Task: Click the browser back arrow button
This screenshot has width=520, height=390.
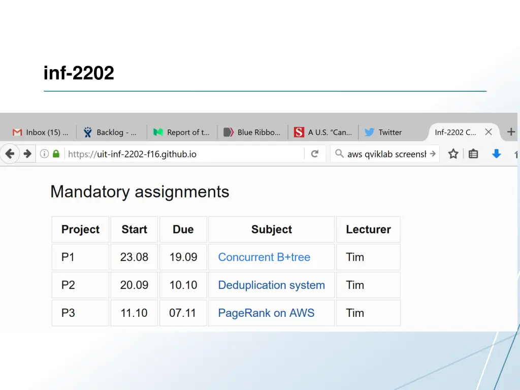Action: (x=10, y=154)
